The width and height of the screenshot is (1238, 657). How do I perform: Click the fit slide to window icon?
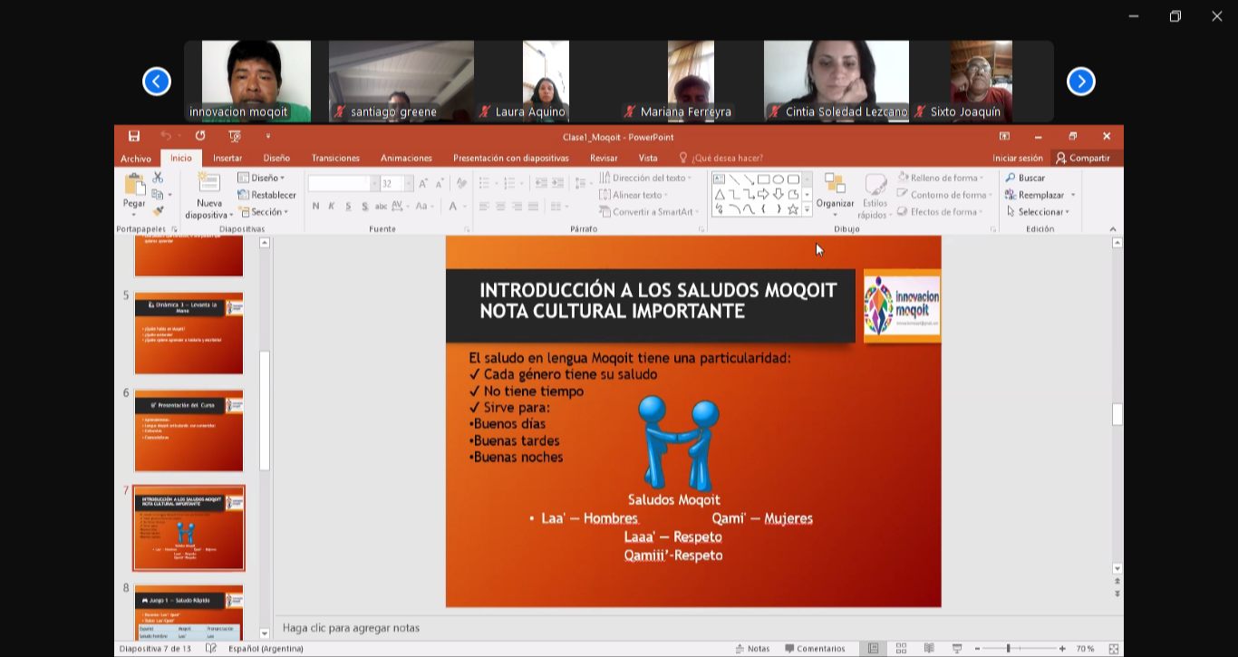point(1114,649)
